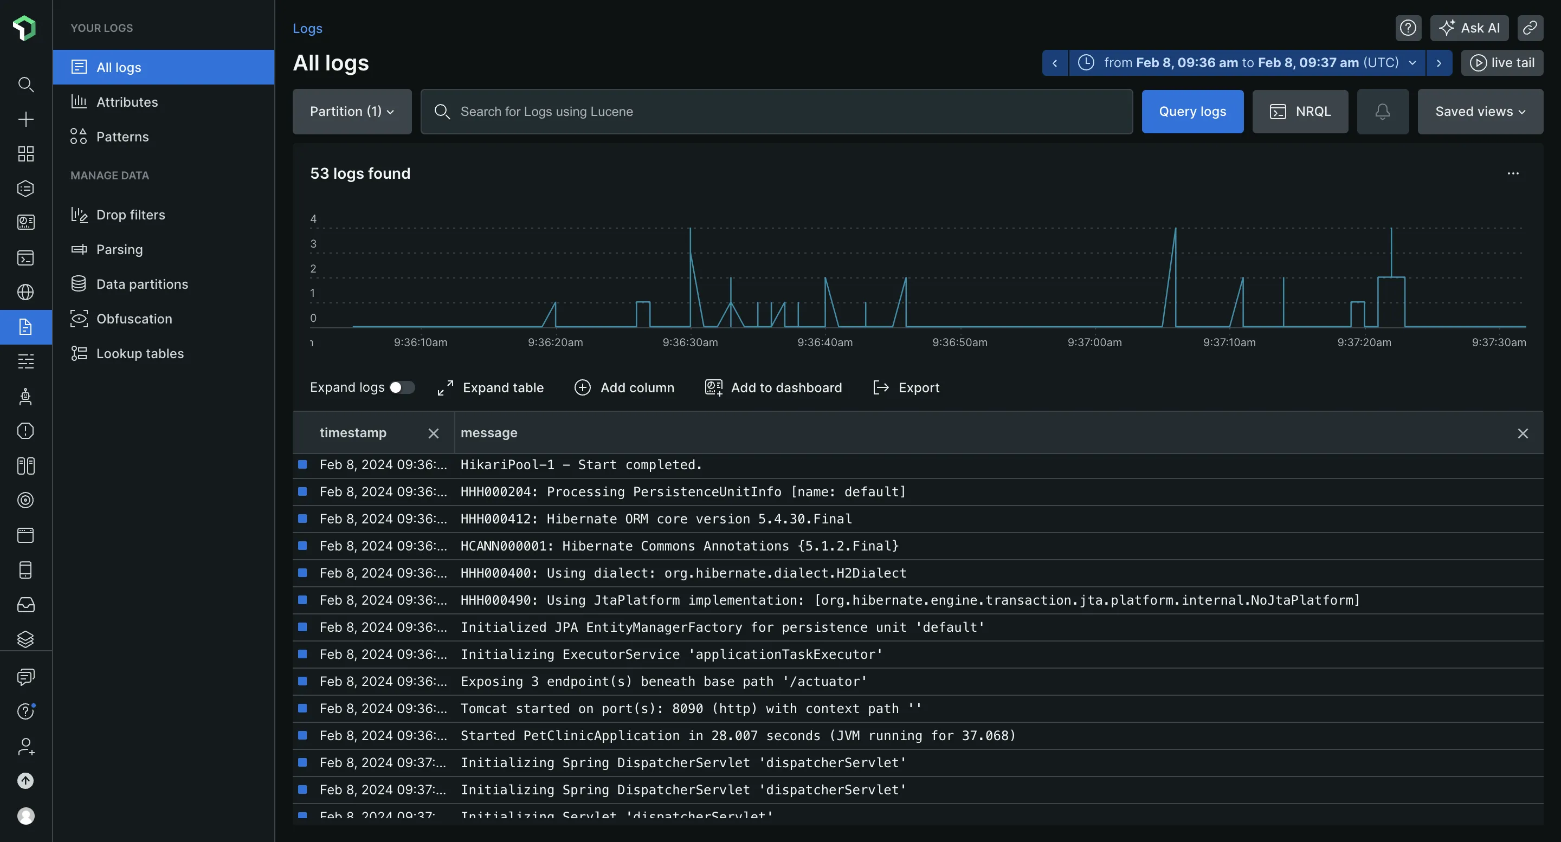
Task: Select the checkbox on the HikariPool-1 log row
Action: point(302,464)
